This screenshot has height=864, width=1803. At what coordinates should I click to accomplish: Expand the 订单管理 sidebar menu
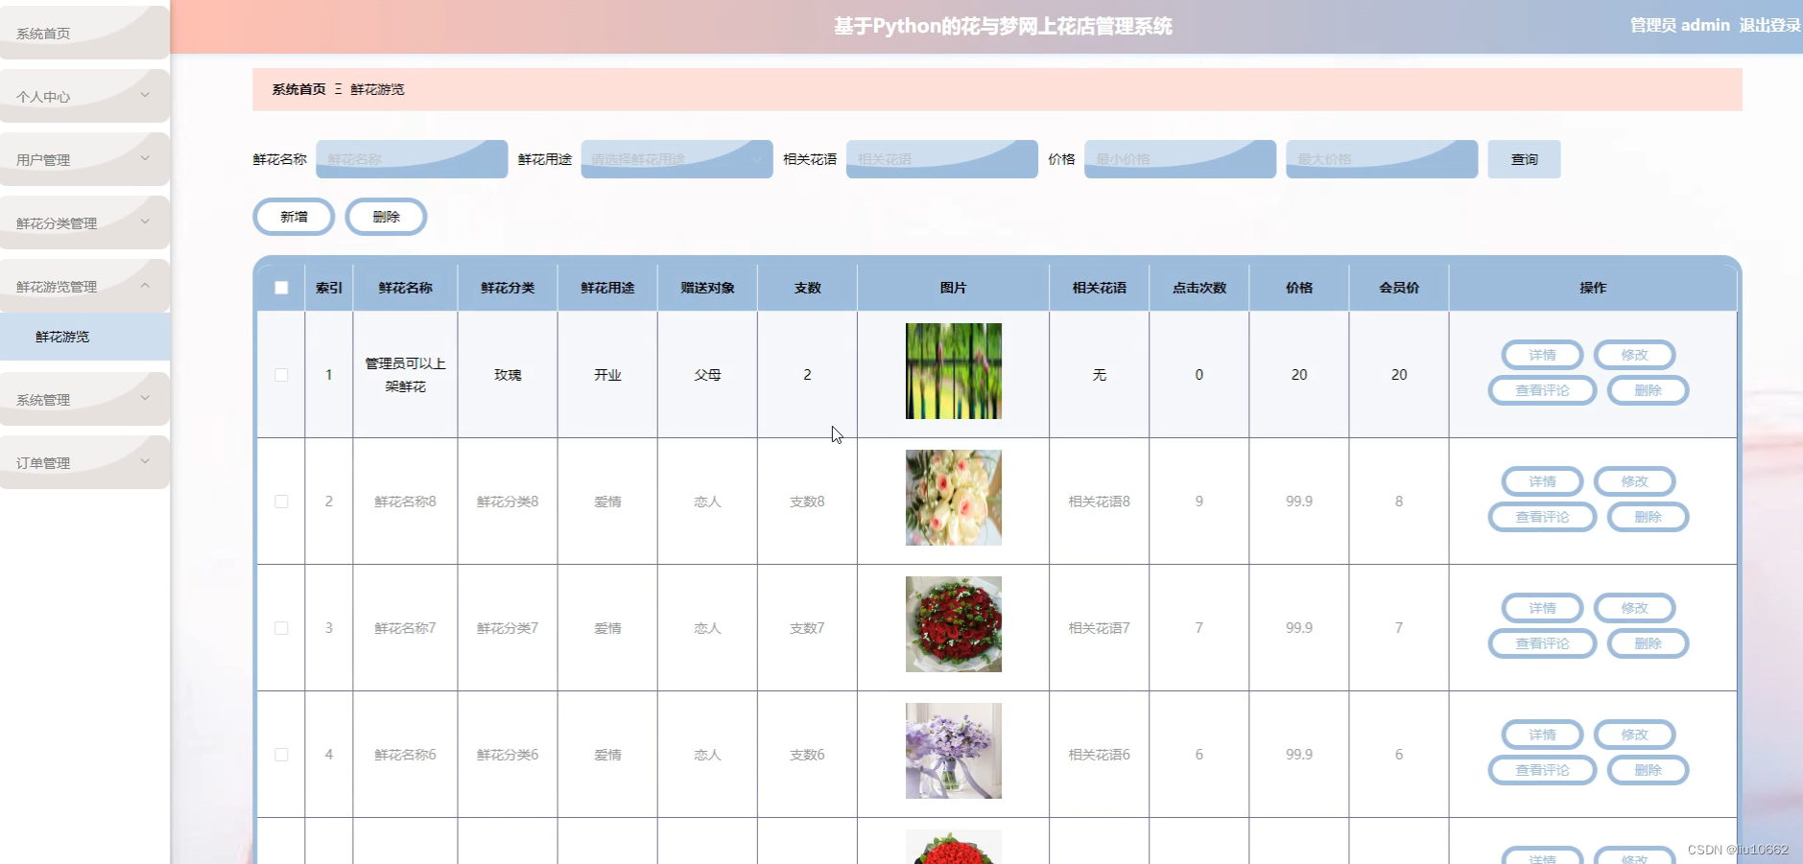click(84, 461)
